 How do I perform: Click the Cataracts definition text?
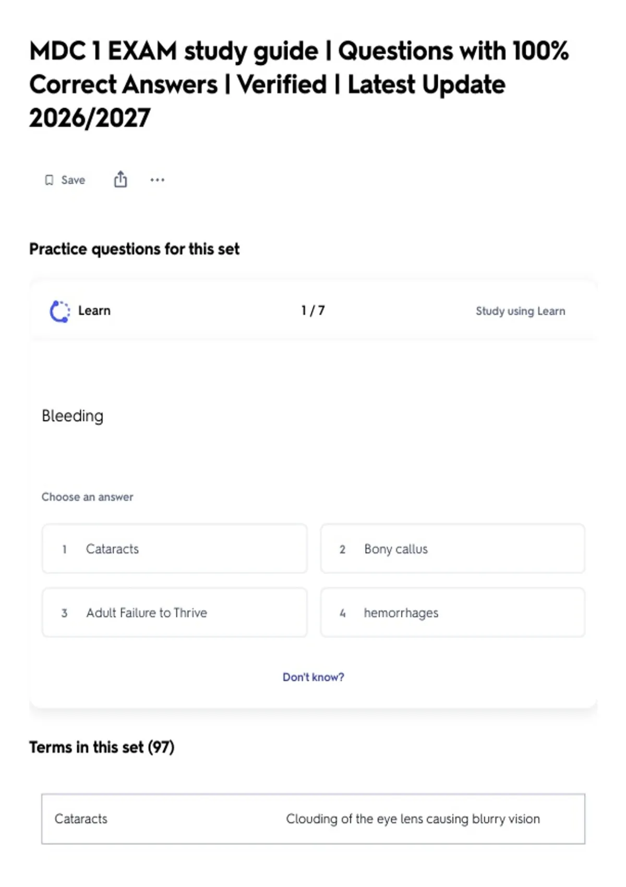(x=413, y=819)
